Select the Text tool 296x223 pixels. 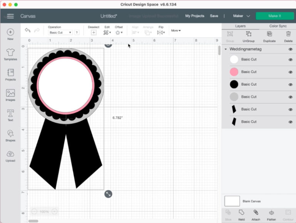coord(10,115)
